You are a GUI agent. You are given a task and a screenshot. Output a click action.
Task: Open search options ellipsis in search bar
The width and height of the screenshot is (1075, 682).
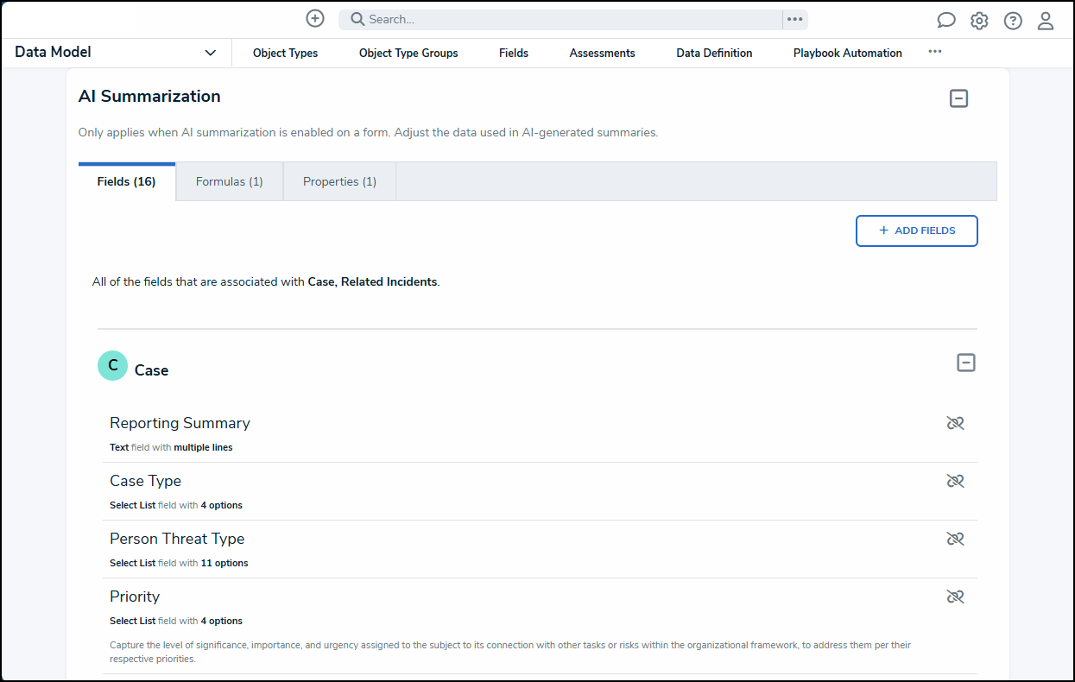tap(794, 19)
